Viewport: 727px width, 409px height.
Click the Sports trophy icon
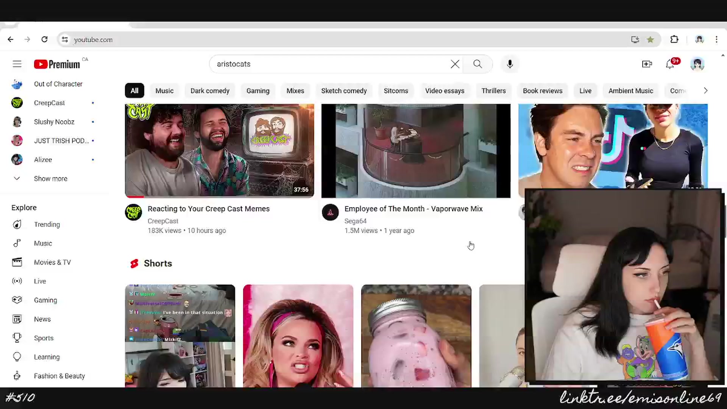click(x=17, y=338)
